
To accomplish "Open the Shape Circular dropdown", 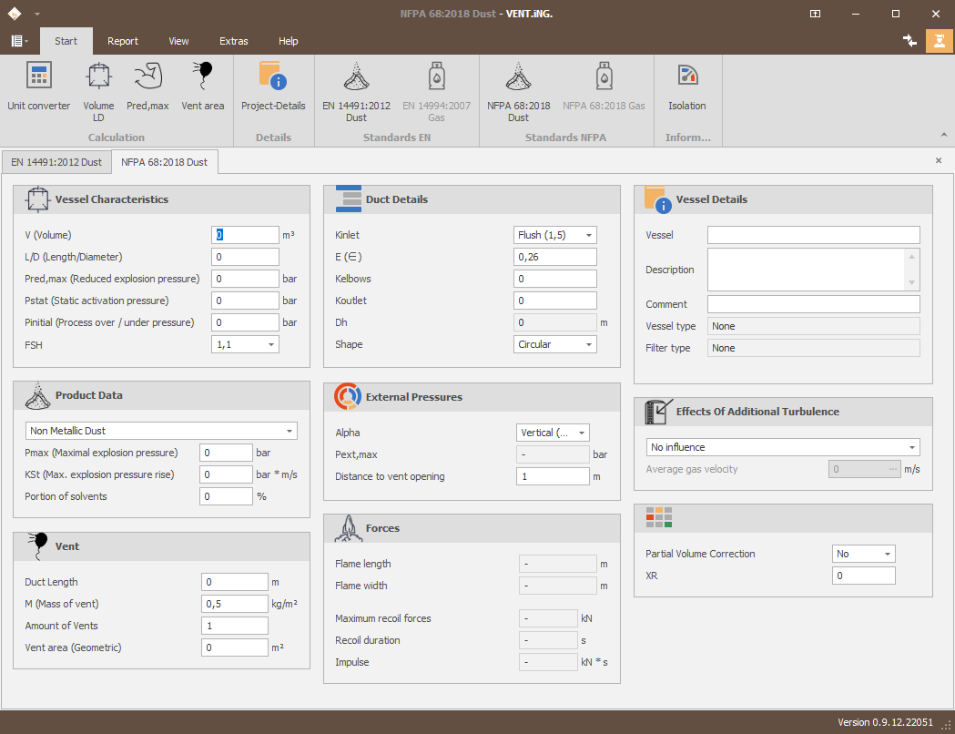I will click(x=589, y=344).
